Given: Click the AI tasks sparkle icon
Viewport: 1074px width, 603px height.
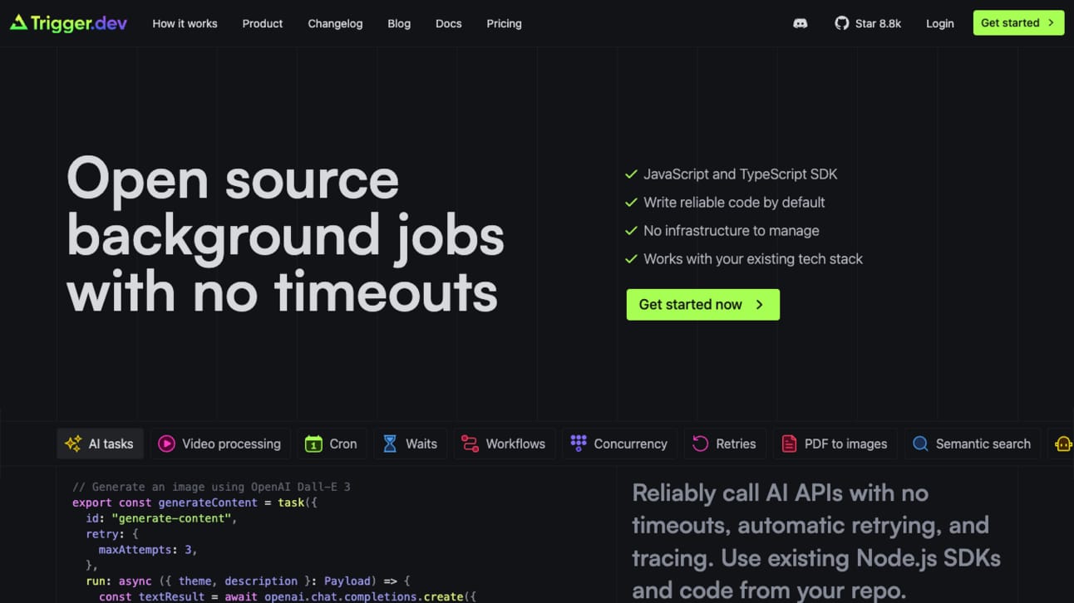Looking at the screenshot, I should (73, 444).
